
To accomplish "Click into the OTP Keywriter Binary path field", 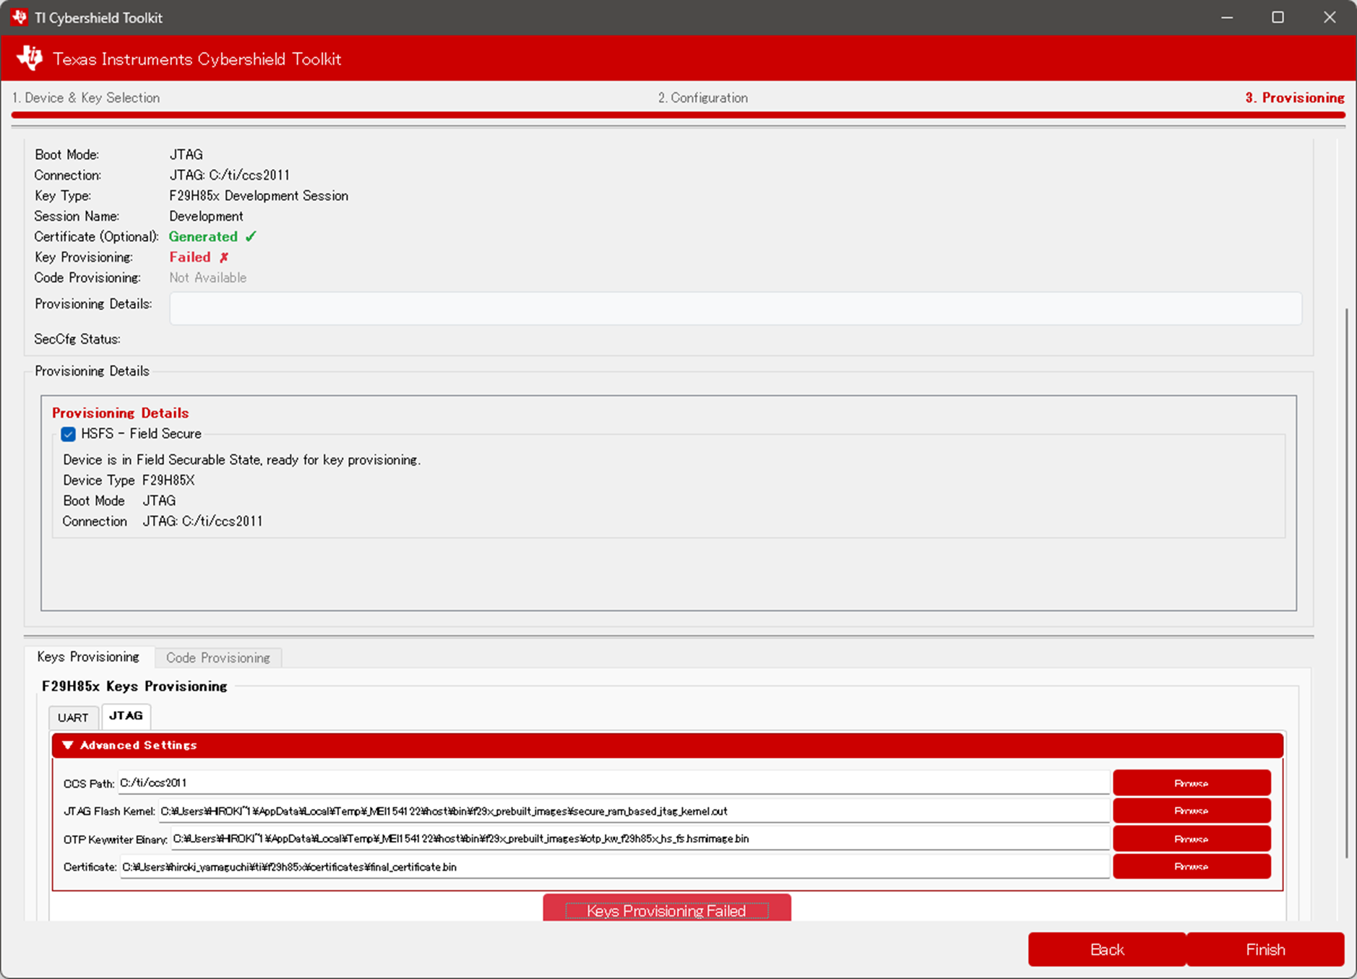I will (x=640, y=839).
